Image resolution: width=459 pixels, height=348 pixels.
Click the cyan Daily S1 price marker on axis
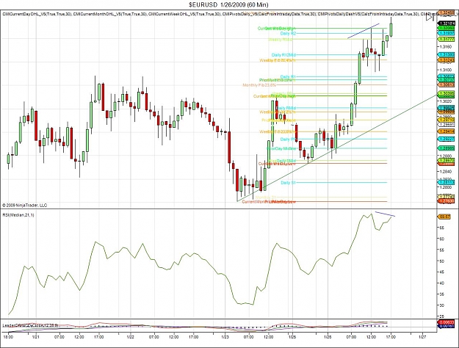tap(446, 182)
